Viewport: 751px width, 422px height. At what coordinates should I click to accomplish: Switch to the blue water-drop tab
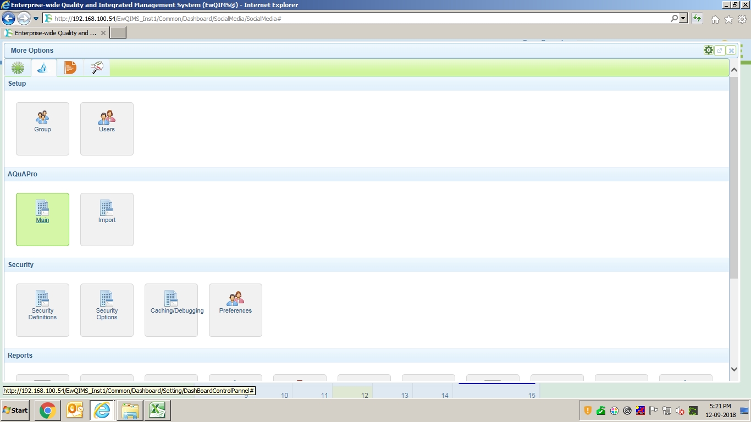coord(43,68)
